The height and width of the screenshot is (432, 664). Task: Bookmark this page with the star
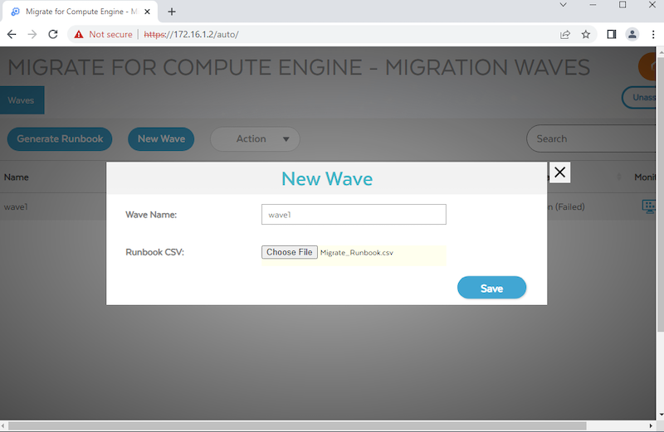[x=586, y=35]
